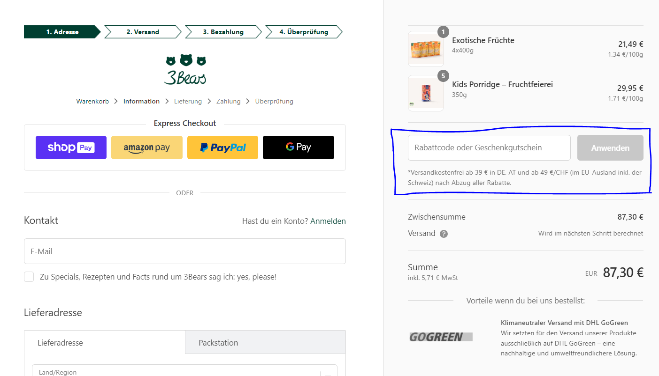Screen dimensions: 659x376
Task: Click the 3Bears logo
Action: [x=185, y=70]
